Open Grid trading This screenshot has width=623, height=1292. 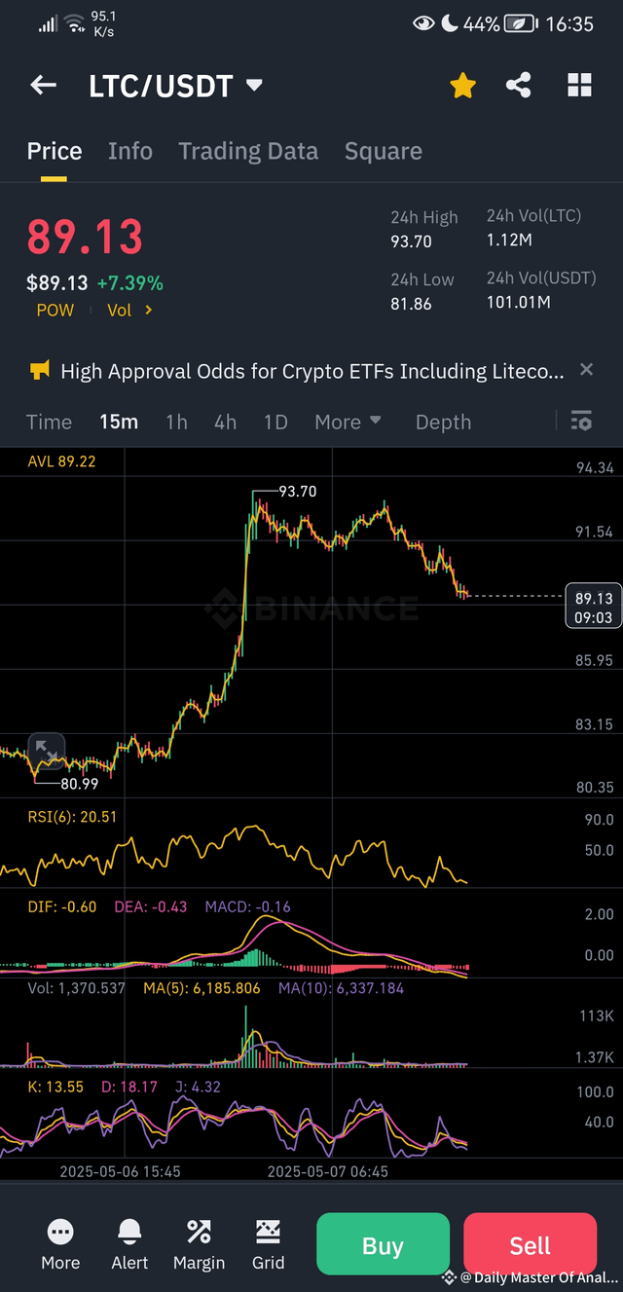pos(269,1245)
